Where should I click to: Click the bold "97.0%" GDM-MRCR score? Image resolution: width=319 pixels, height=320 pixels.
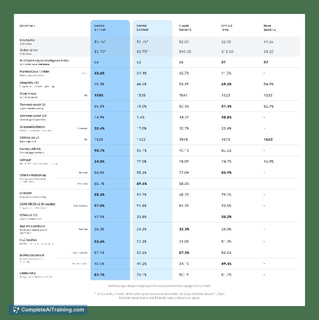[x=99, y=206]
